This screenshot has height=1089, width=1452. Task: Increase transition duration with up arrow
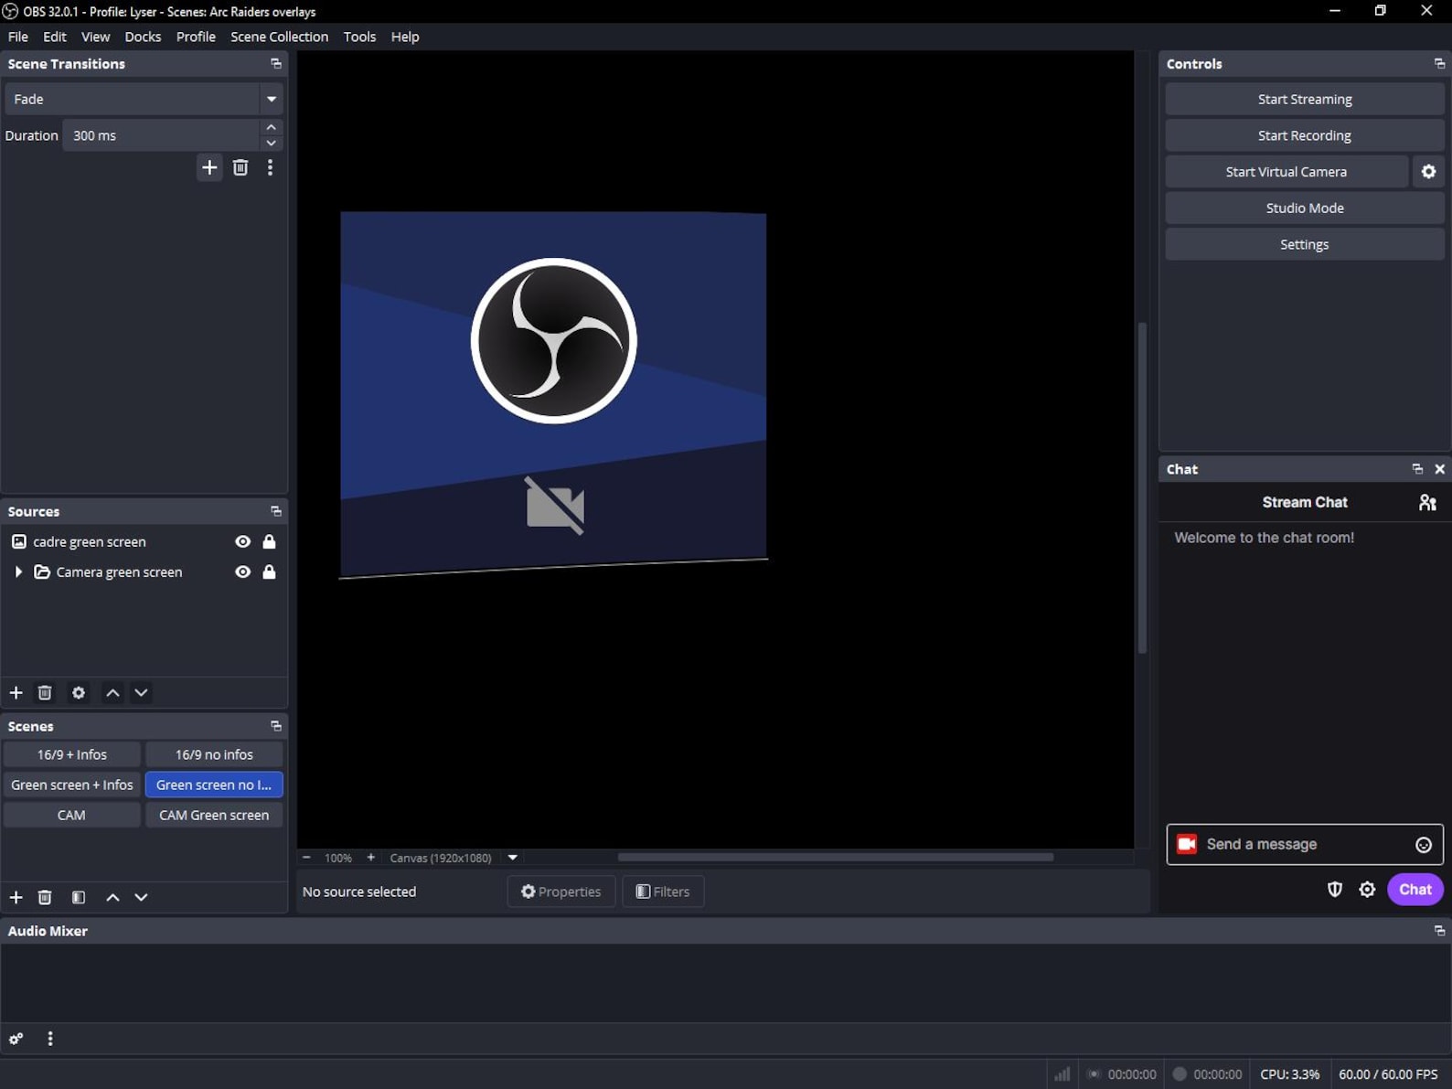(272, 127)
